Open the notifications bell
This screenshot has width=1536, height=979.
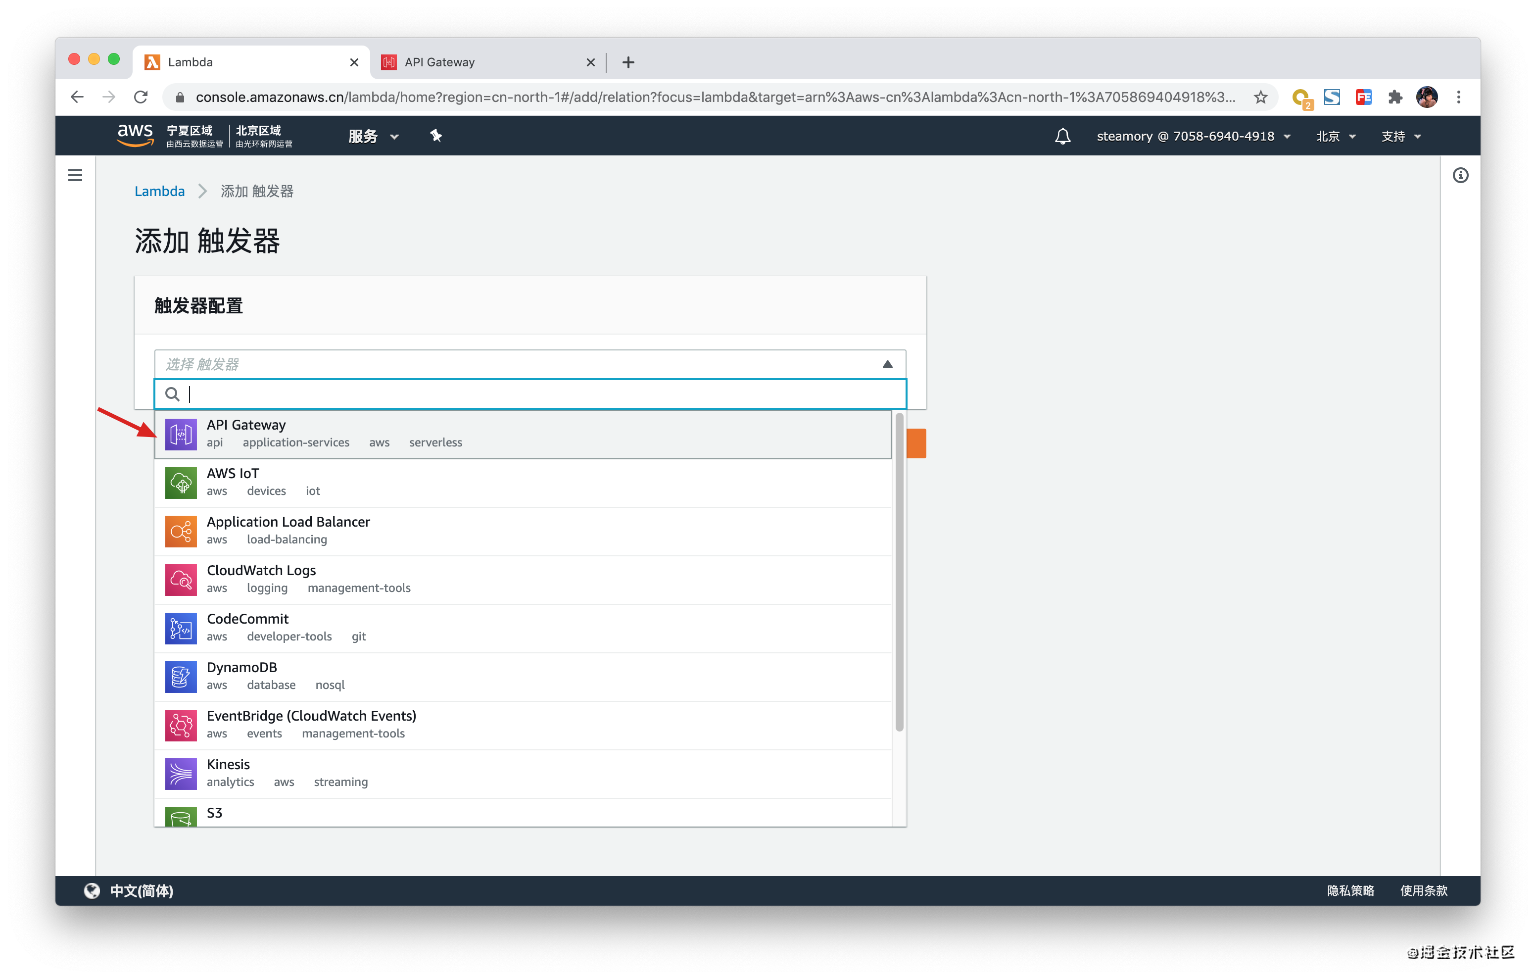pos(1062,136)
